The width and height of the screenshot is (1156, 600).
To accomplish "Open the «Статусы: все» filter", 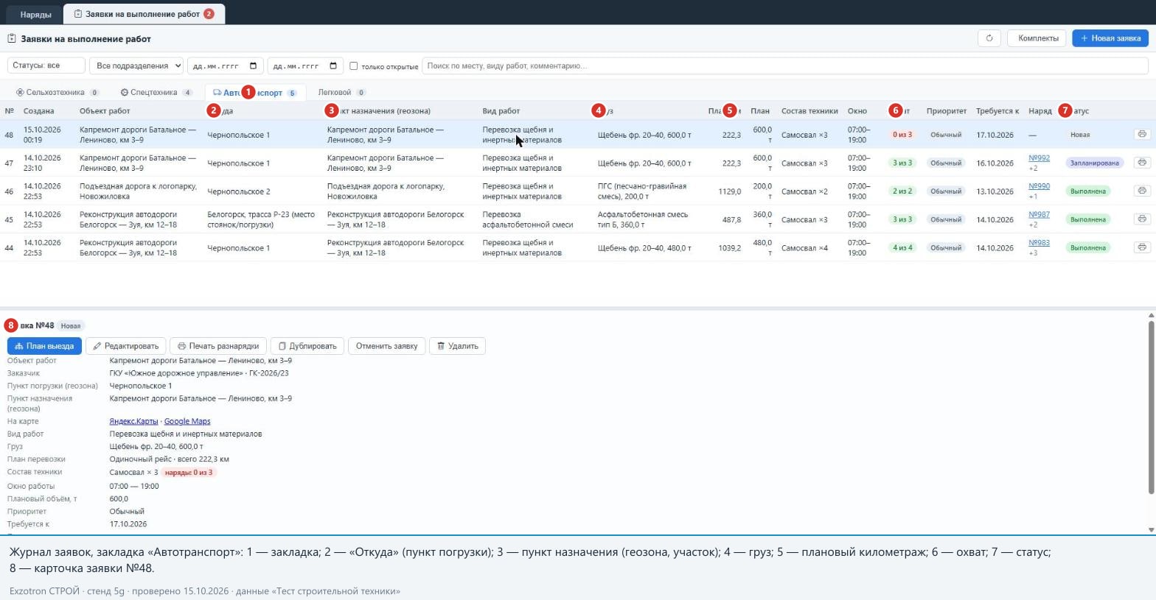I will [46, 66].
